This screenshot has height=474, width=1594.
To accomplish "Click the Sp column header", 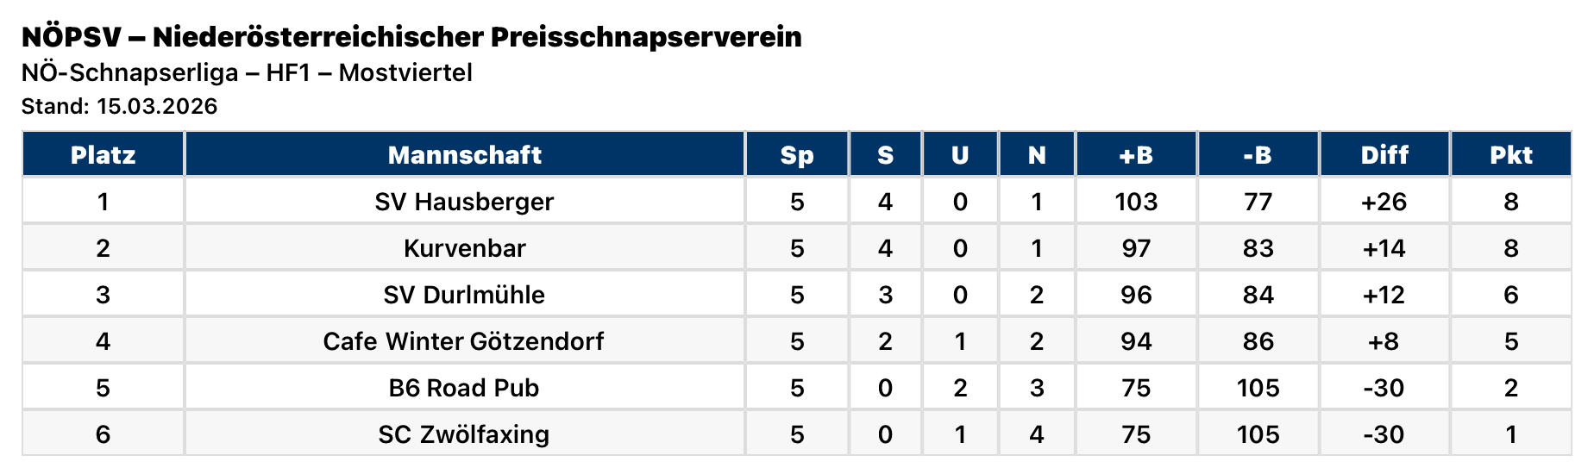I will tap(796, 155).
